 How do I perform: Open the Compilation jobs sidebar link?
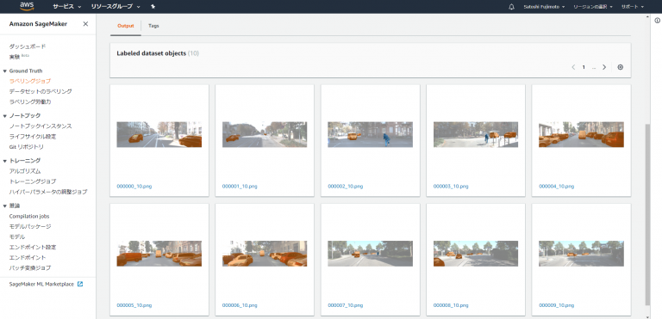29,216
